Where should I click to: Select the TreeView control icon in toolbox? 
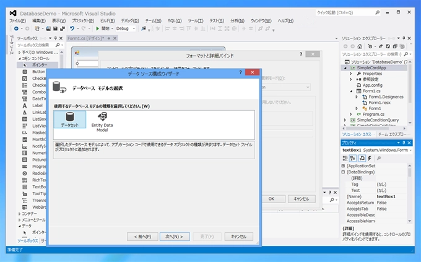coord(25,201)
